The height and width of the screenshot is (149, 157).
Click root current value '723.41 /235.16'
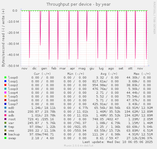click(x=41, y=119)
